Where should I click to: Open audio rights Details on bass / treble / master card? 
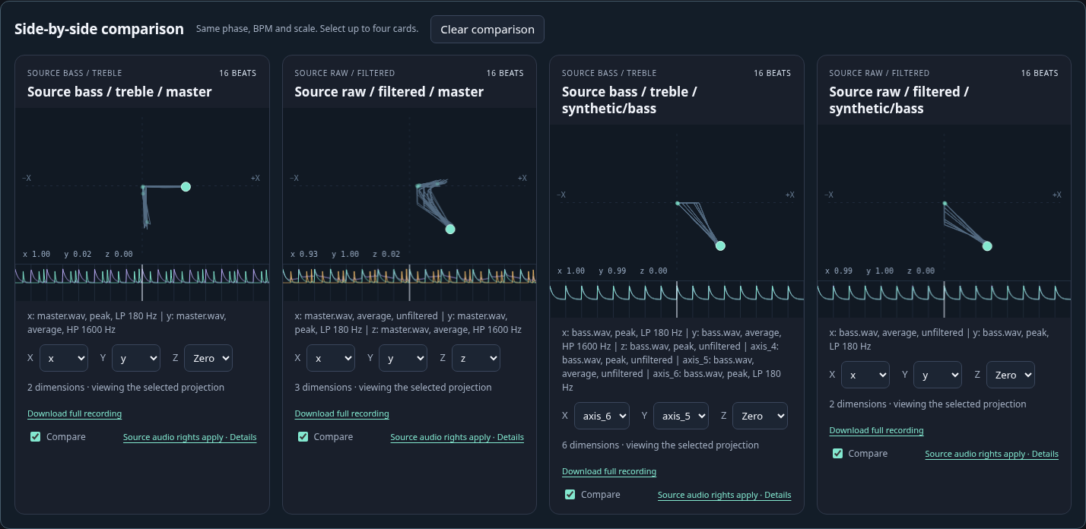pyautogui.click(x=189, y=438)
